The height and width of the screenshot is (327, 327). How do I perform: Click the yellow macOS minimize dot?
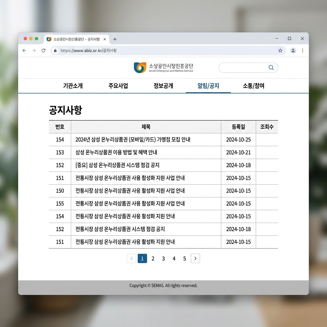click(31, 39)
